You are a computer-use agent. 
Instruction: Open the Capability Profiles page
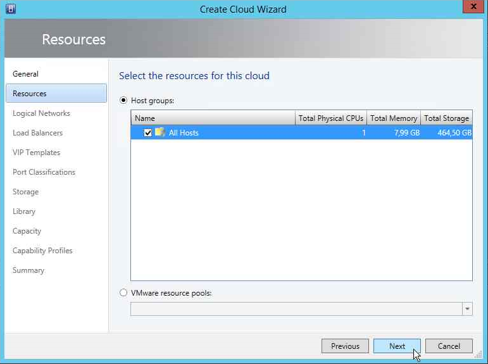(x=42, y=251)
